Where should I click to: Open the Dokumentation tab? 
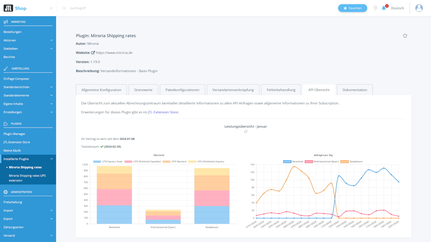point(355,90)
